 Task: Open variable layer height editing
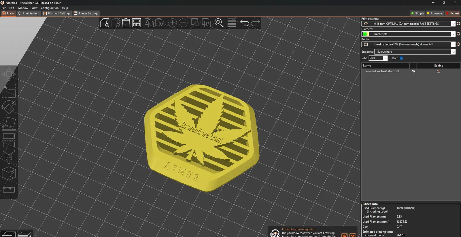[x=232, y=23]
